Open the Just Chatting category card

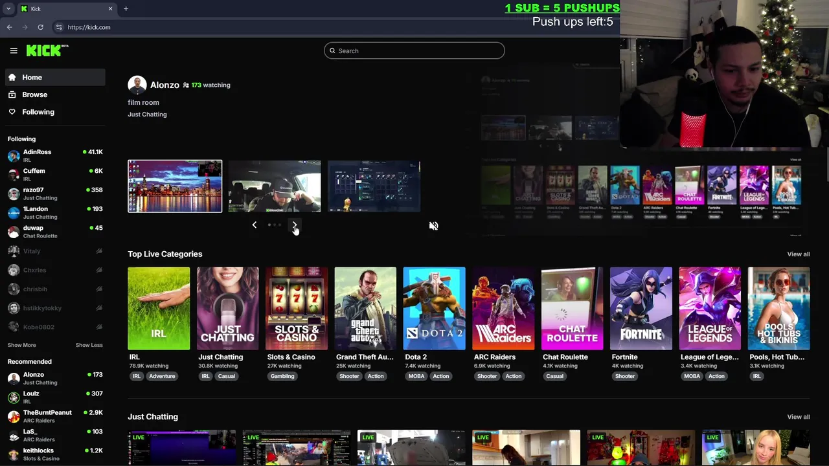[x=227, y=308]
